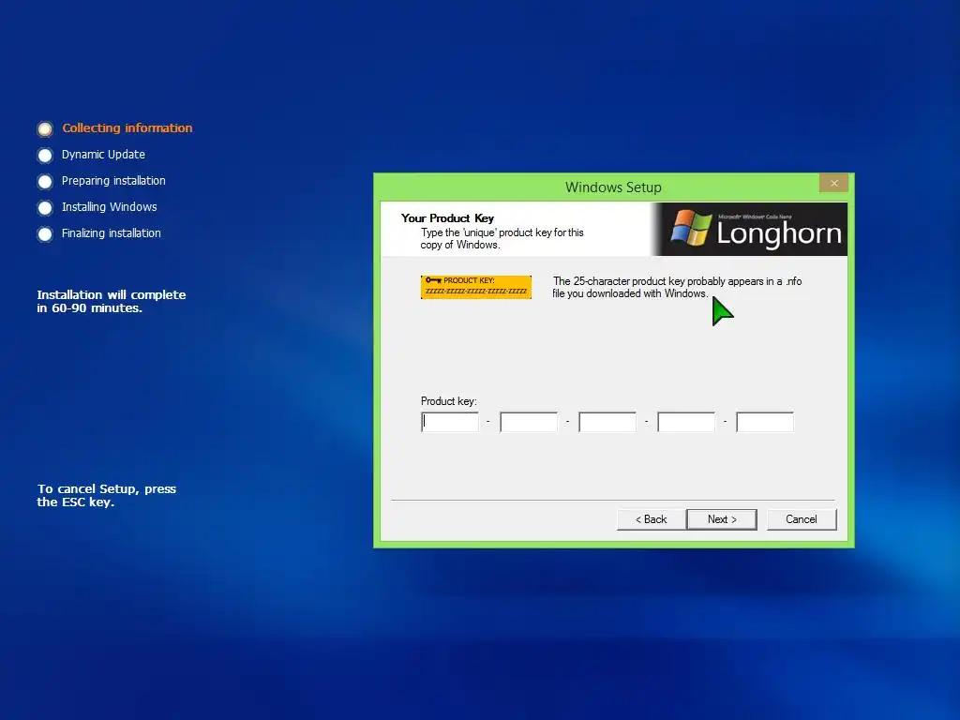
Task: Click the 'Your Product Key' heading
Action: [x=447, y=217]
